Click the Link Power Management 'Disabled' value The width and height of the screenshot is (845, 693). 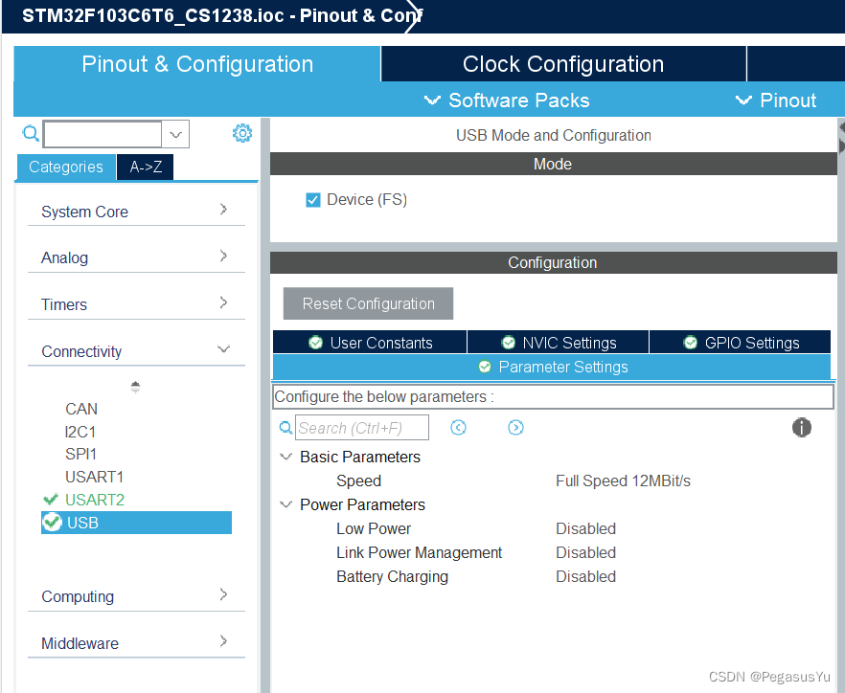[x=585, y=552]
